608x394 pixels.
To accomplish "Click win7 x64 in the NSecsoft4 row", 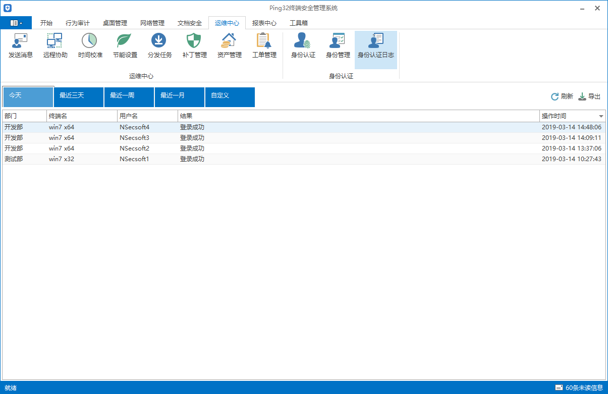I will tap(62, 127).
